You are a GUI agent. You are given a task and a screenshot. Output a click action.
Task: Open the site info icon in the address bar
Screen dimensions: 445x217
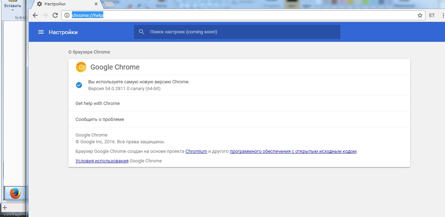click(x=67, y=15)
